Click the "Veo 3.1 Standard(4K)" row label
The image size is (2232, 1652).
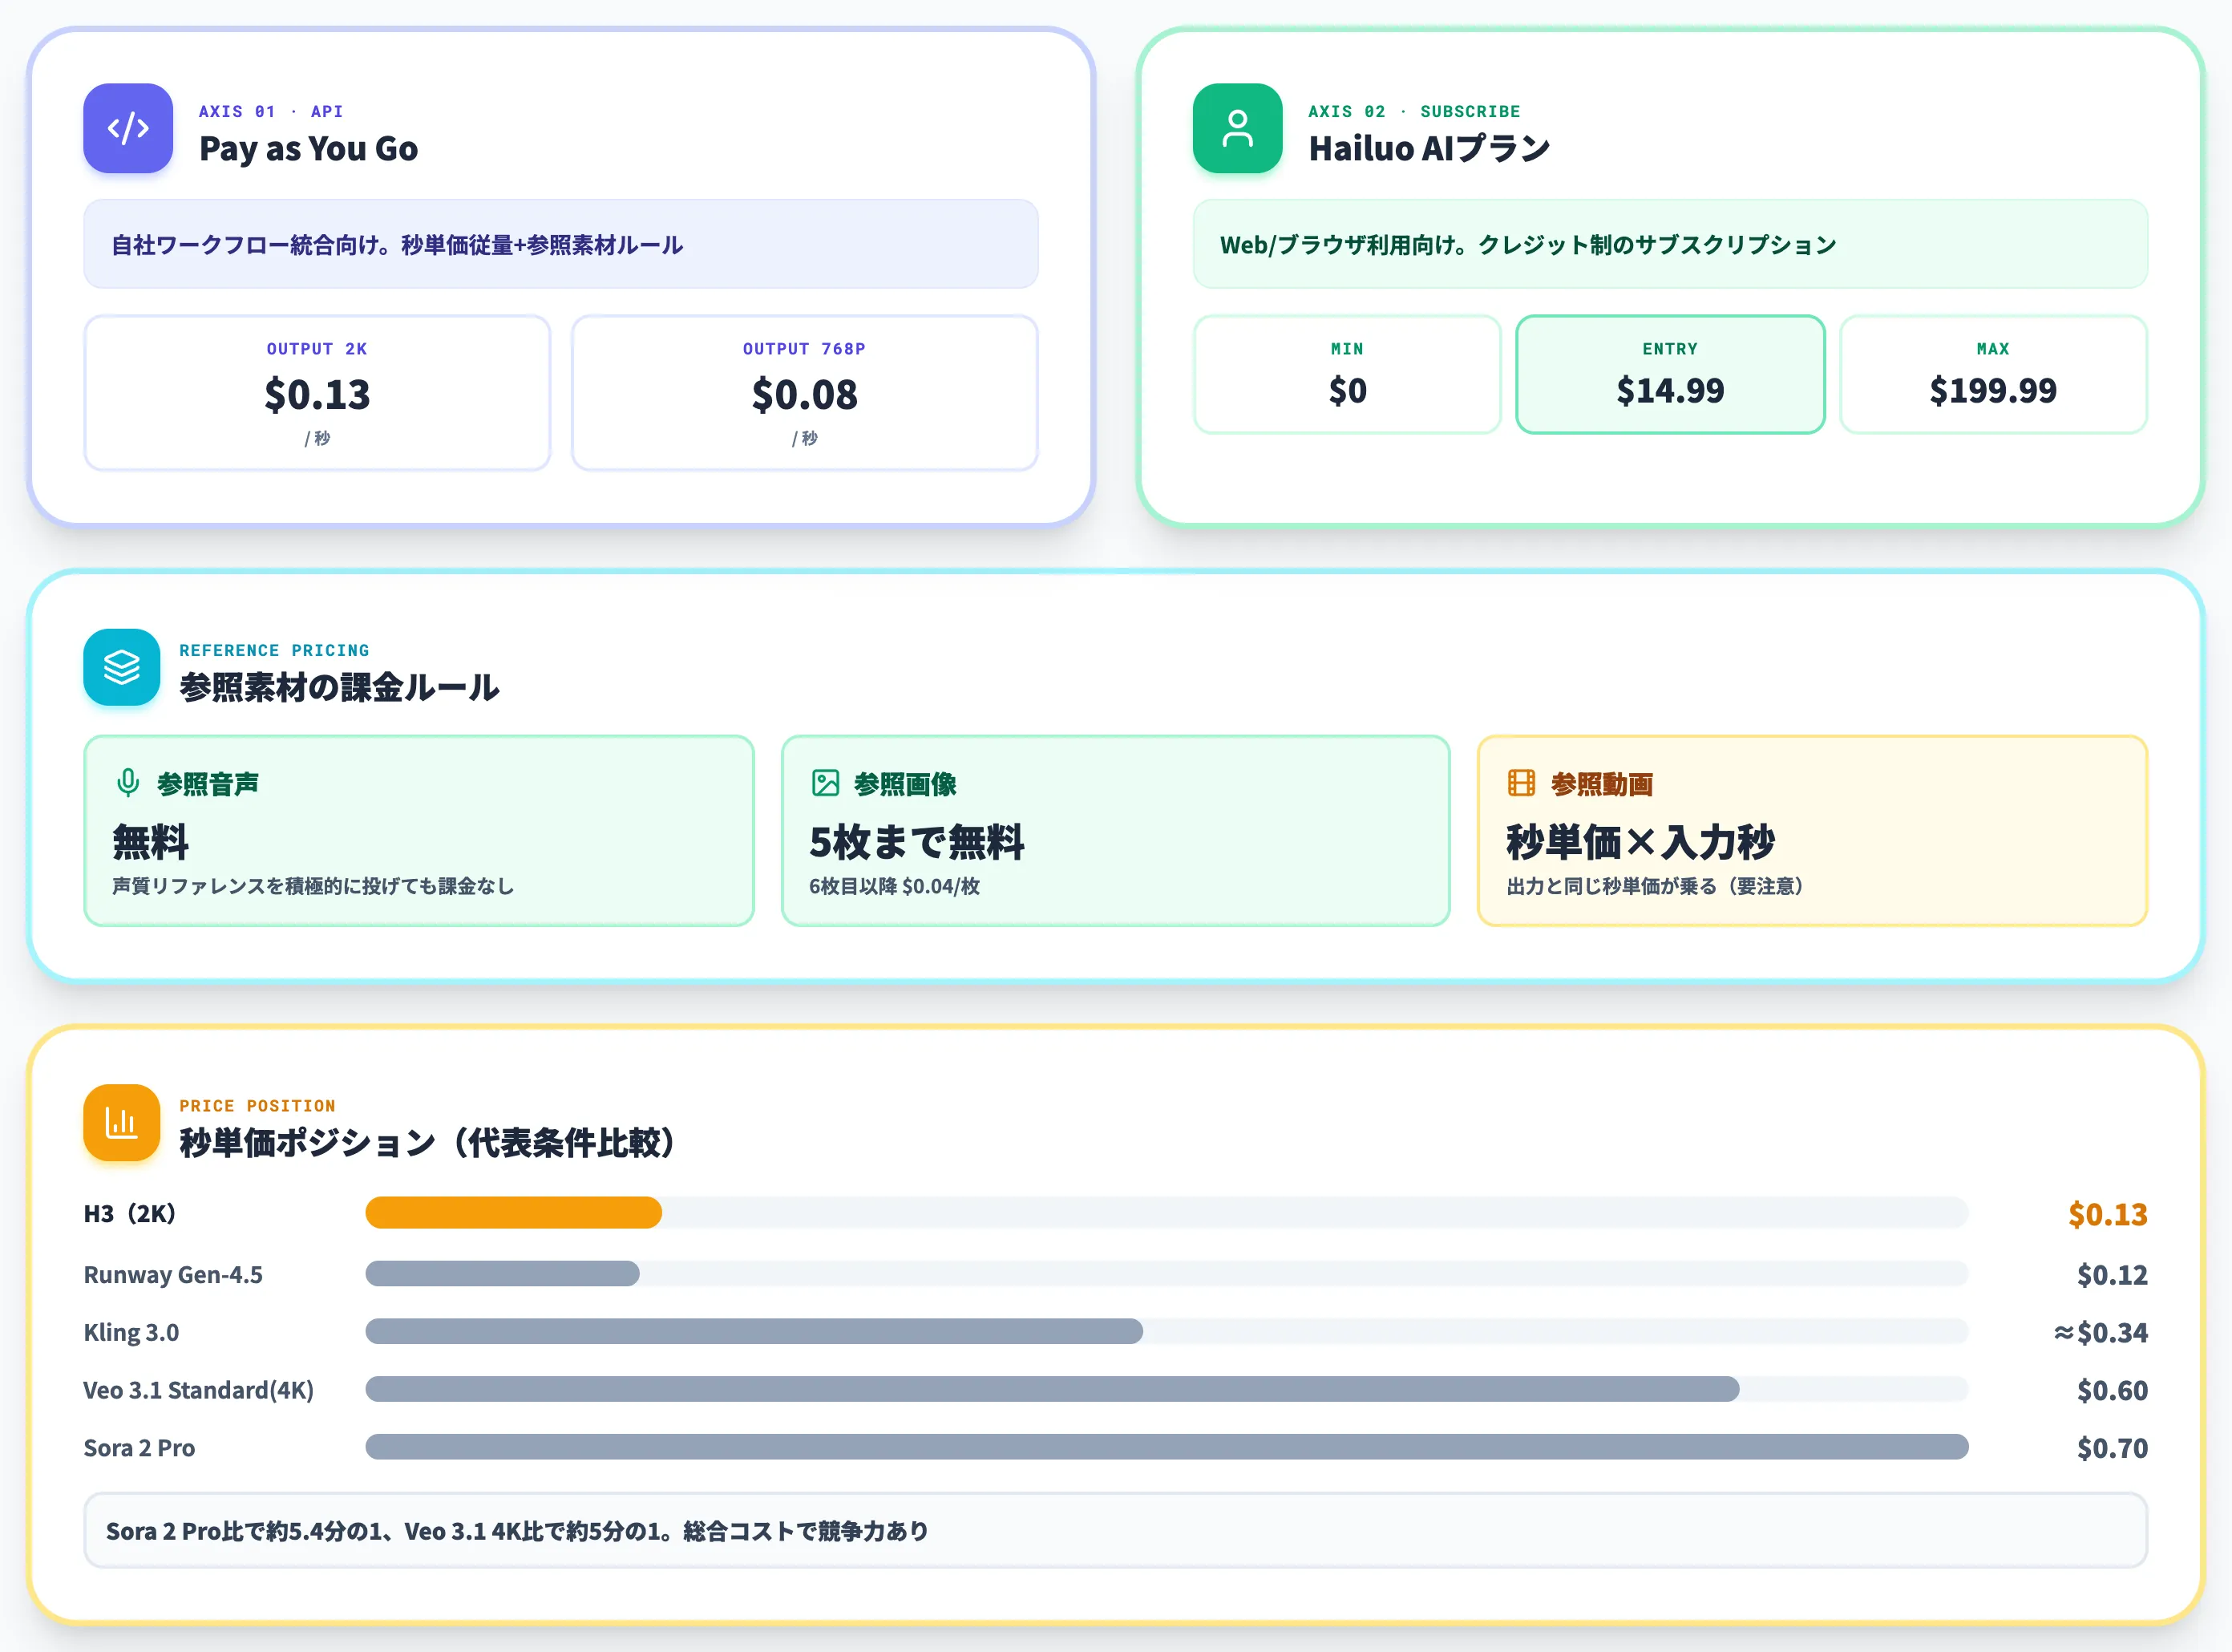coord(199,1391)
